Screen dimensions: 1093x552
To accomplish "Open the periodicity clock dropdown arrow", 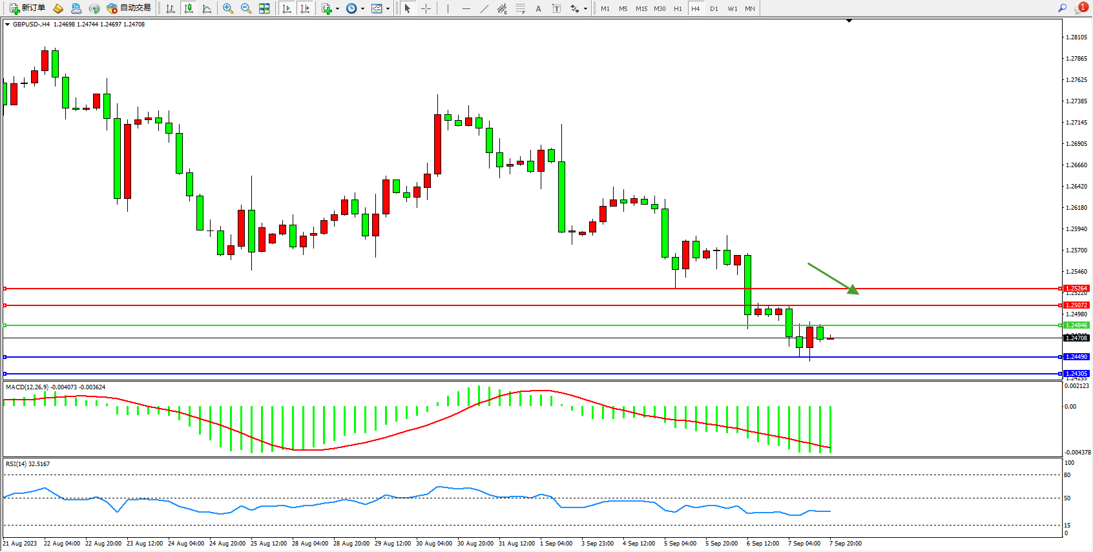I will [362, 9].
